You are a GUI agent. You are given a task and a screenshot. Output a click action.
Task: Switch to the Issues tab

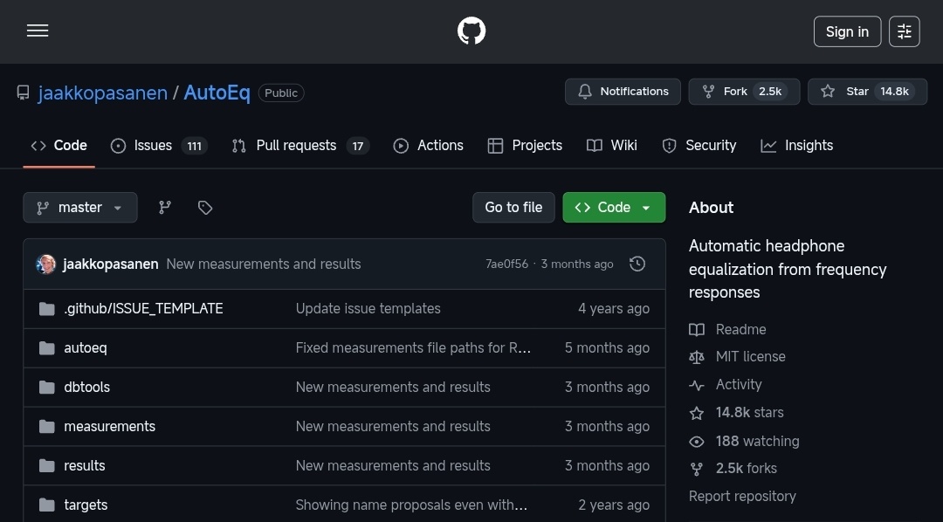click(158, 146)
